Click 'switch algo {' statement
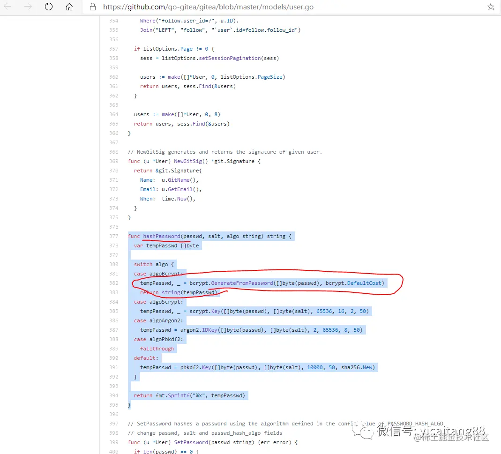The height and width of the screenshot is (454, 501). 154,264
